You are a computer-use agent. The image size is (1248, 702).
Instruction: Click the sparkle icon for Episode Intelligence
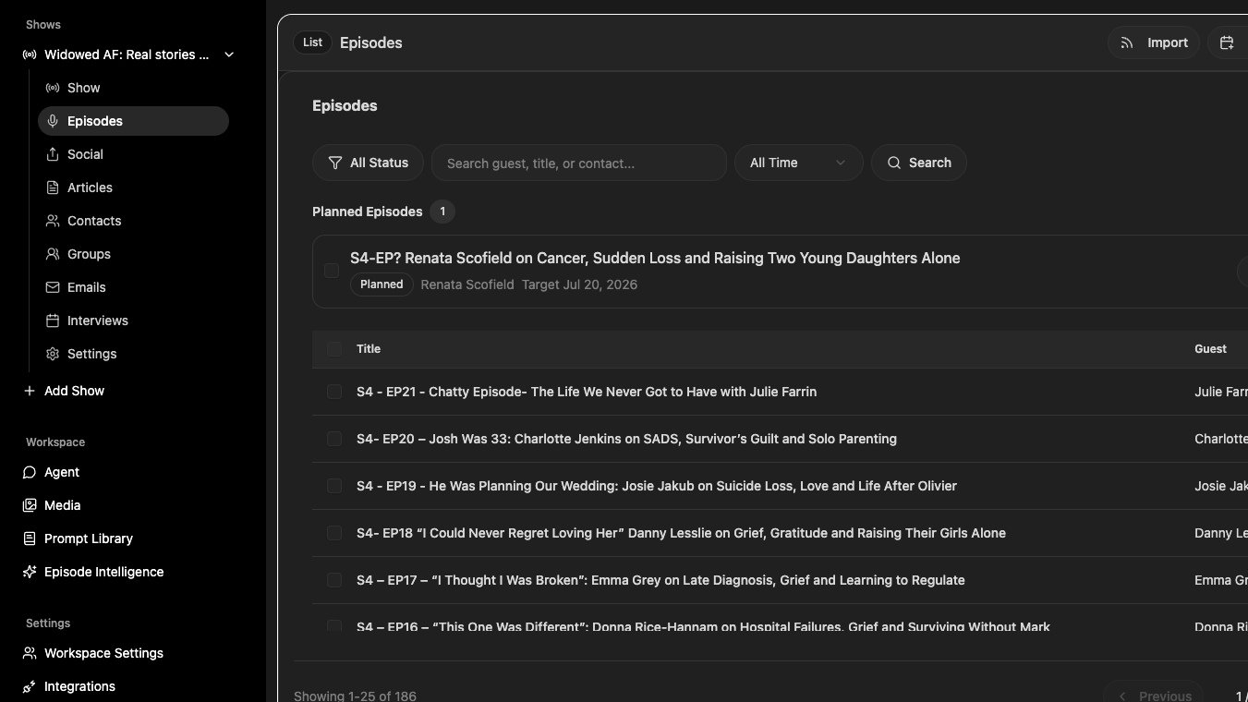point(30,572)
